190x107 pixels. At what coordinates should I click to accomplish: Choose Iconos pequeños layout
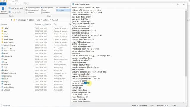(32, 10)
